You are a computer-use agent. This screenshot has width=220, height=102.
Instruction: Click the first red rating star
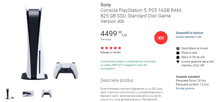pos(102,48)
